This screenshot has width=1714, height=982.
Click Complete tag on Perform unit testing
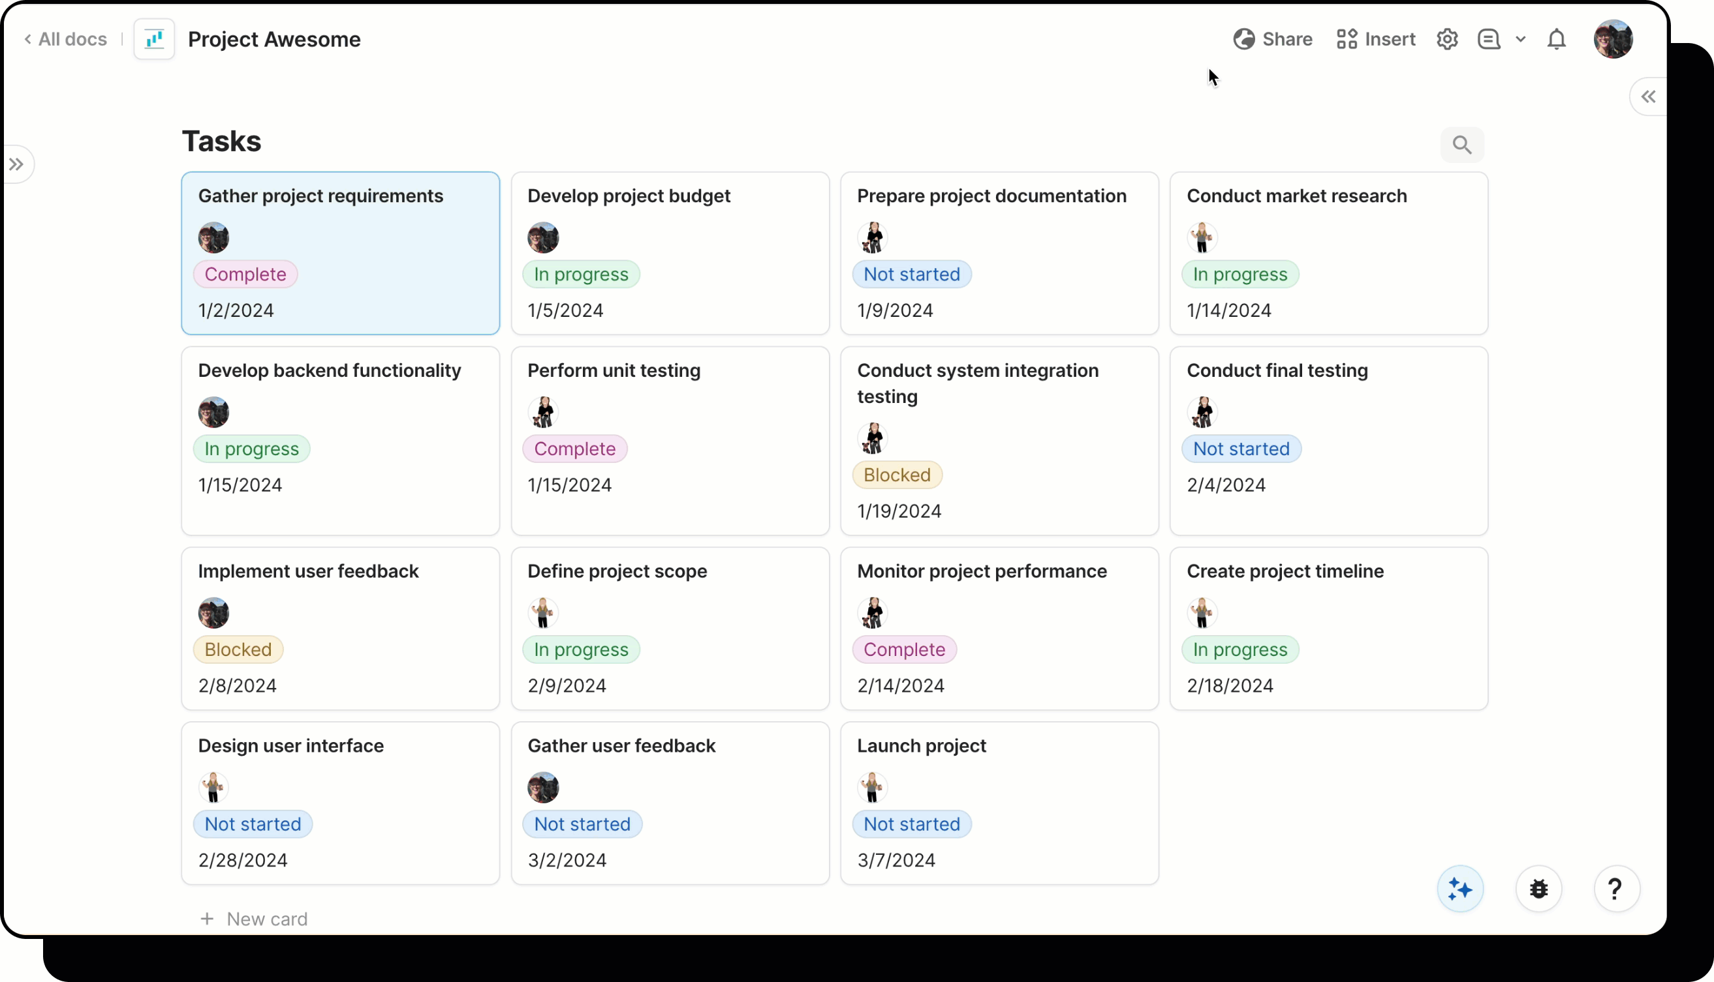pos(574,449)
